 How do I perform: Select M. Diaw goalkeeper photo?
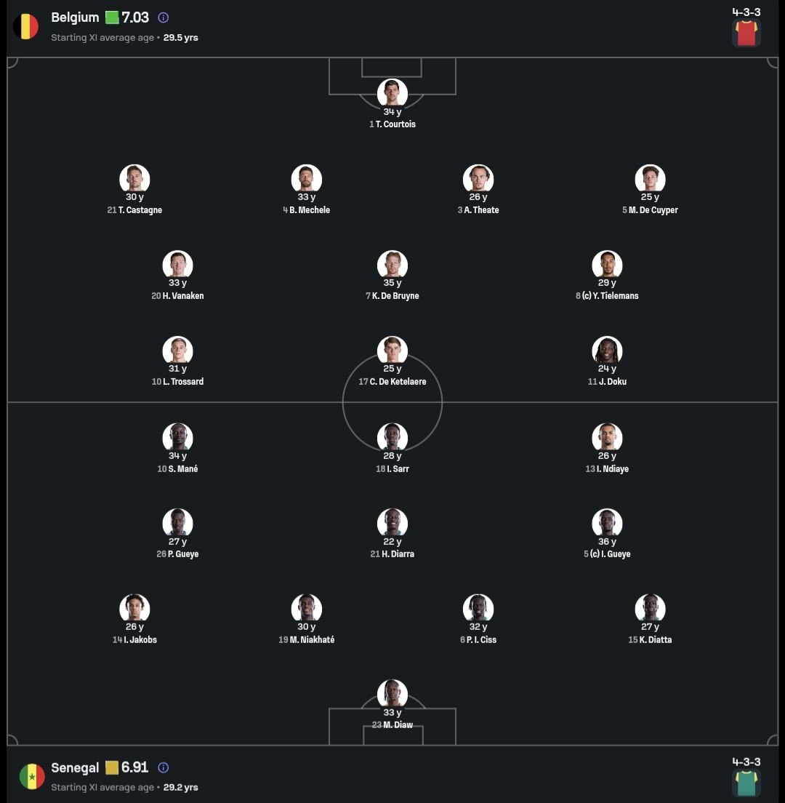point(392,695)
